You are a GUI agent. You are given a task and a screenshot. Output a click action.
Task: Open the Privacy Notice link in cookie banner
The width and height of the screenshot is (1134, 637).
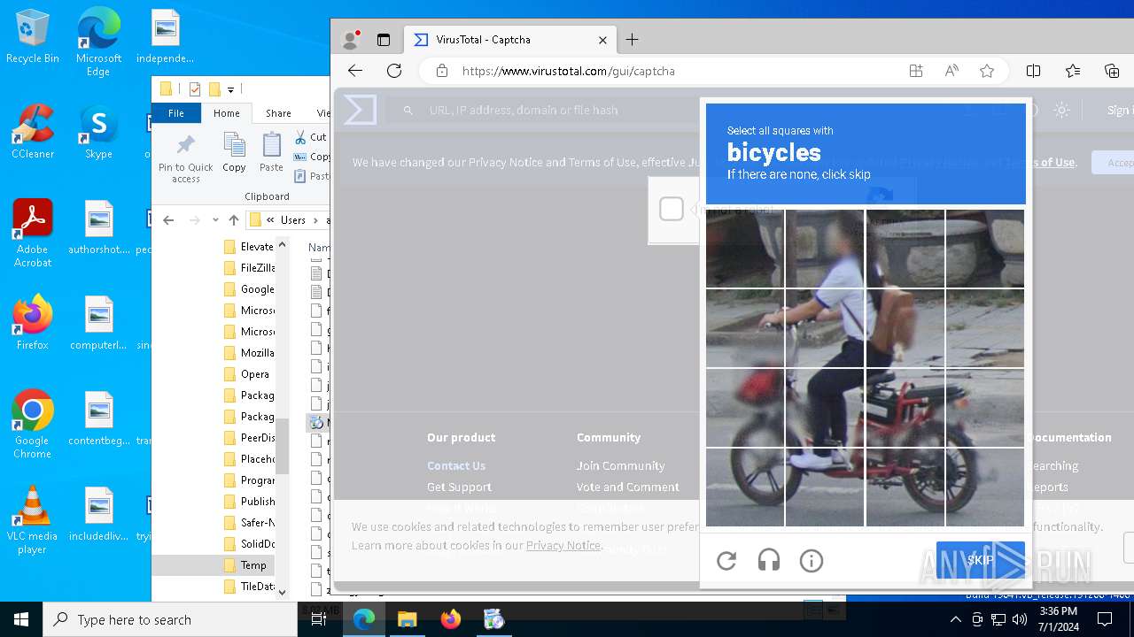(x=563, y=545)
